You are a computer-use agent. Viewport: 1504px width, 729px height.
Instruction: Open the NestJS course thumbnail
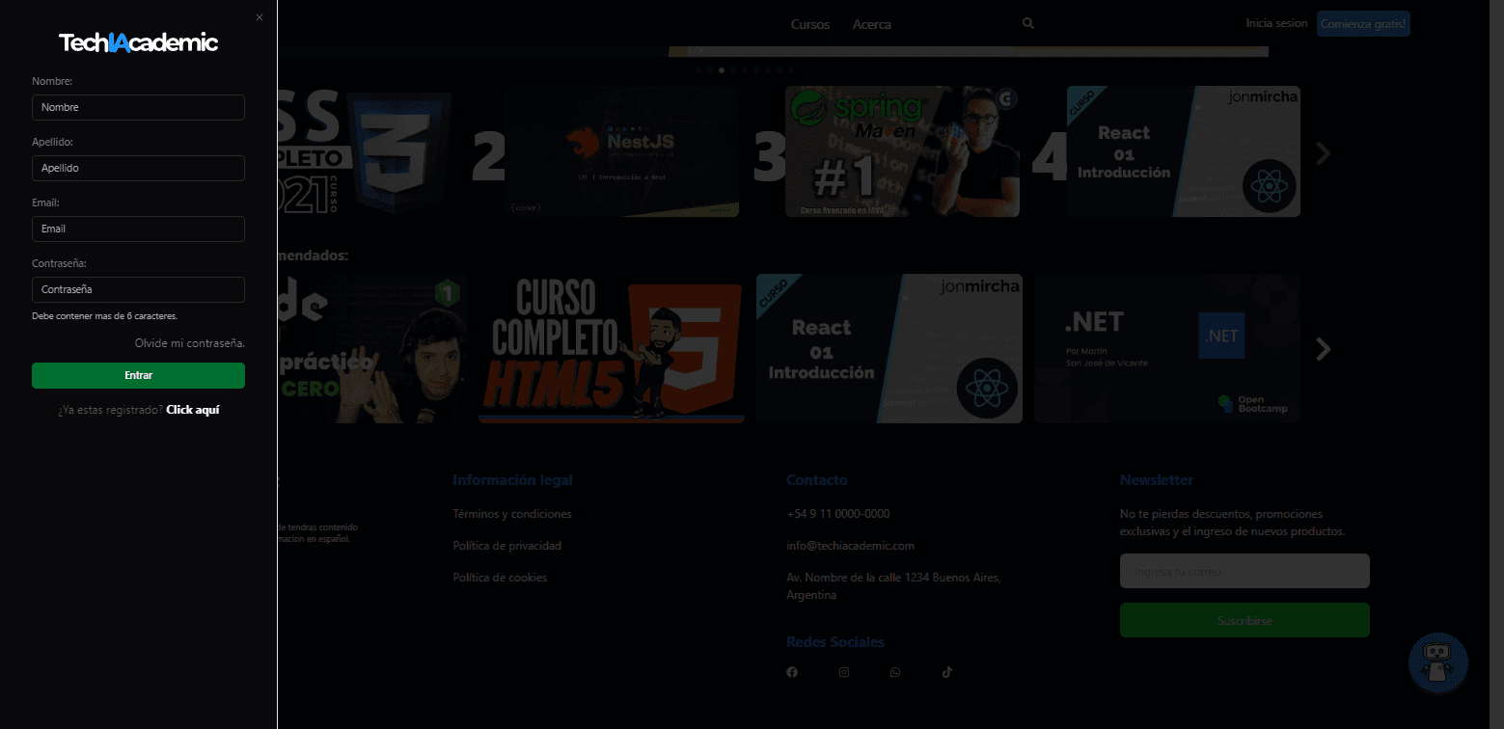[621, 151]
